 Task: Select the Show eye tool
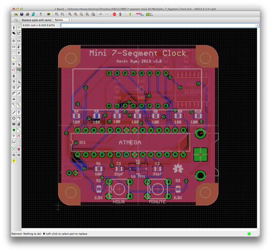click(x=19, y=28)
